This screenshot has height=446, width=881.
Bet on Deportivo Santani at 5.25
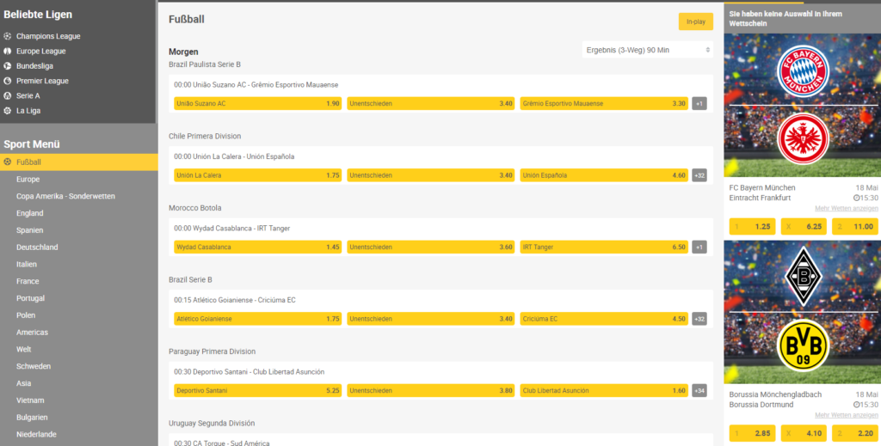[258, 391]
